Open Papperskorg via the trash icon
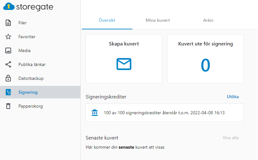The image size is (258, 160). [8, 106]
